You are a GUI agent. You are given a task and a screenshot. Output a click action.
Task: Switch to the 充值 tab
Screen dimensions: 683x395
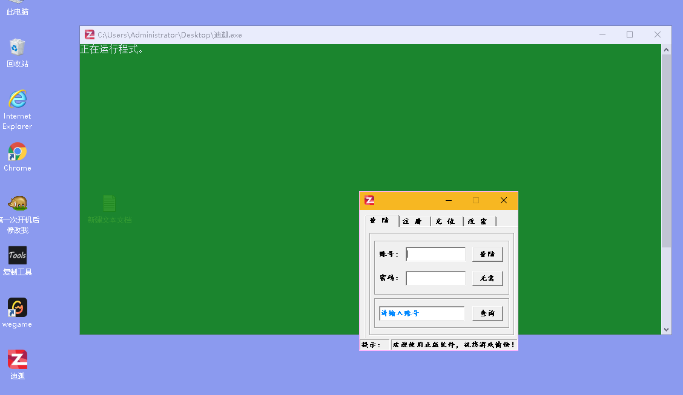(447, 221)
